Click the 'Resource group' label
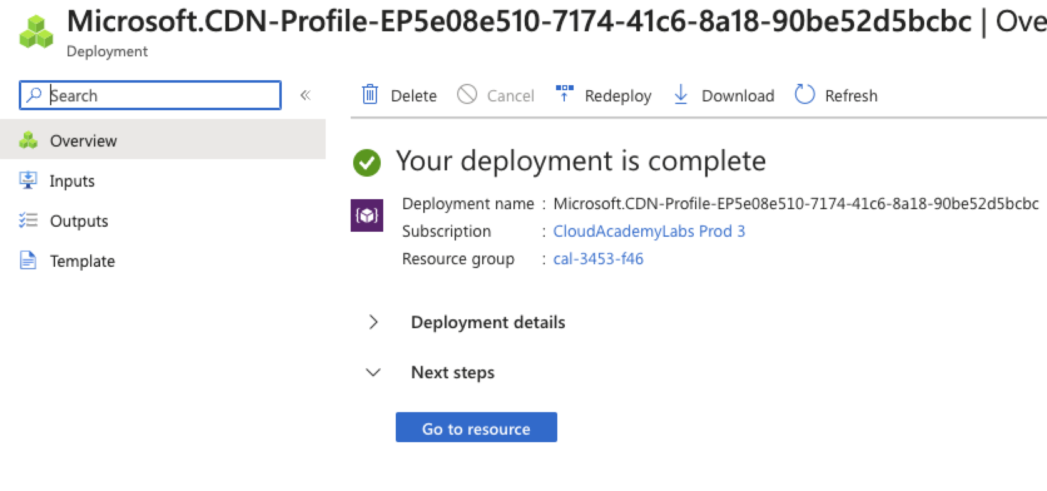 [458, 259]
